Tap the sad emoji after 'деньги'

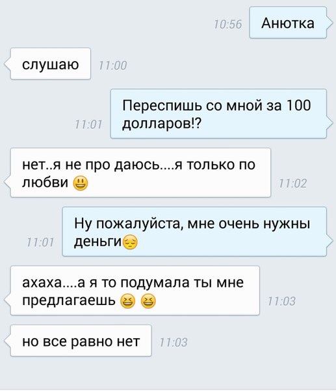(x=131, y=242)
